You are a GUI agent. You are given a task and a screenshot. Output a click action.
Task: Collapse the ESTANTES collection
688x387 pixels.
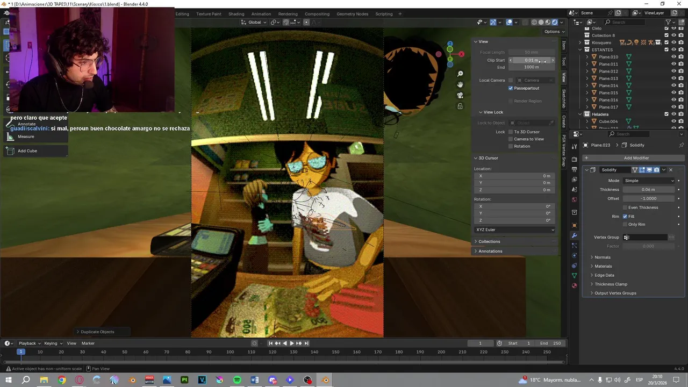[x=580, y=49]
